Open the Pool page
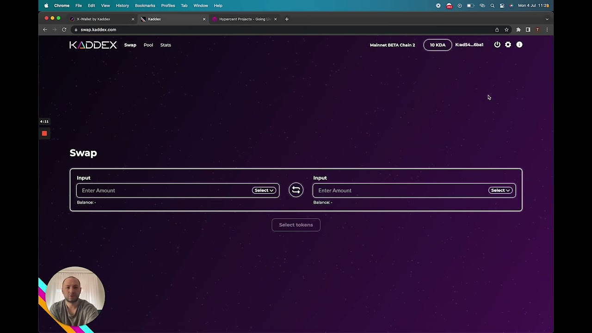This screenshot has height=333, width=592. click(148, 45)
